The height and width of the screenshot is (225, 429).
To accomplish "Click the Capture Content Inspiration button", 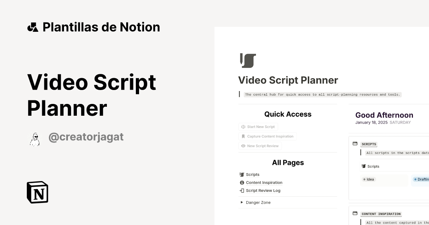I will pyautogui.click(x=267, y=136).
